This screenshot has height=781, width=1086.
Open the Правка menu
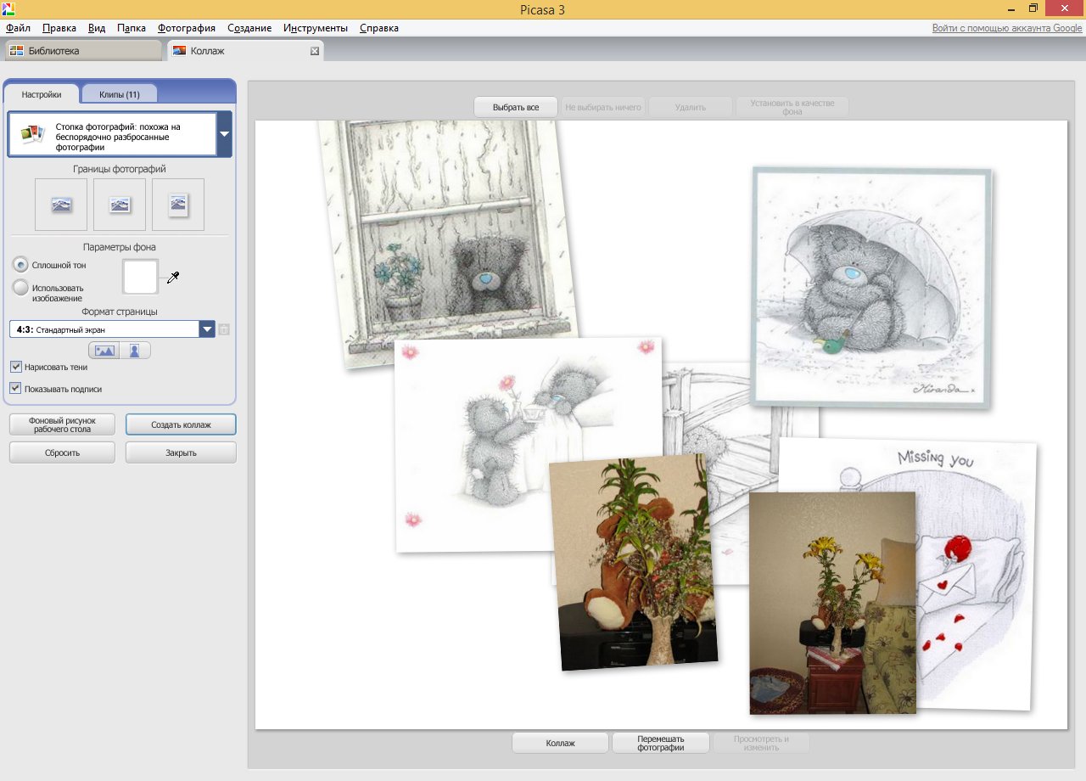coord(59,28)
